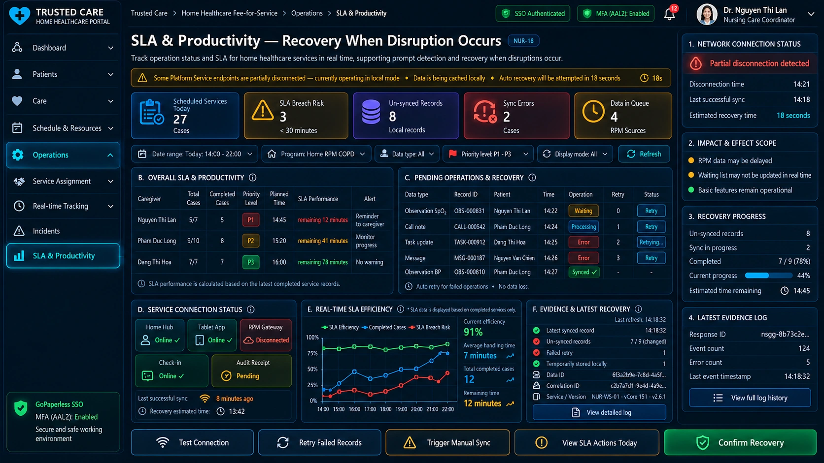Click the Operations breadcrumb link
Image resolution: width=824 pixels, height=463 pixels.
click(x=307, y=13)
